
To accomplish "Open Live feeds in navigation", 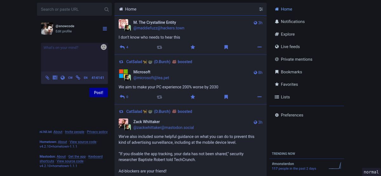I will click(x=287, y=47).
